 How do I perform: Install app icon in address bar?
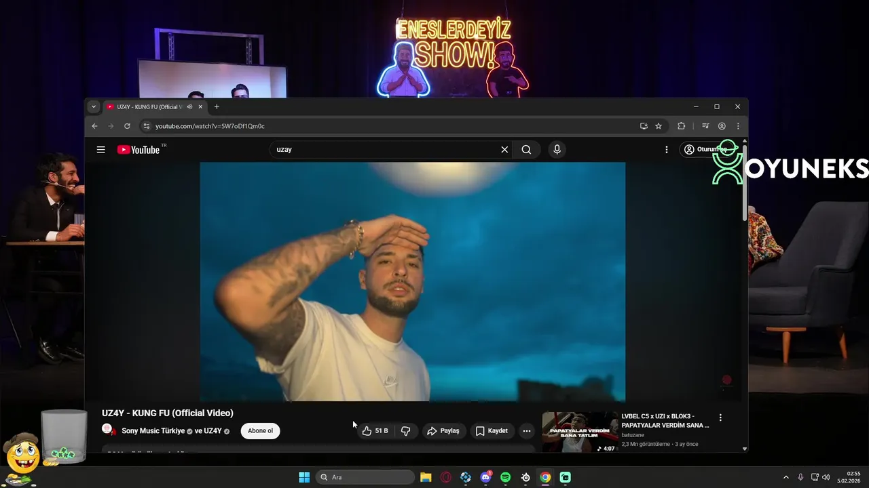pos(644,126)
